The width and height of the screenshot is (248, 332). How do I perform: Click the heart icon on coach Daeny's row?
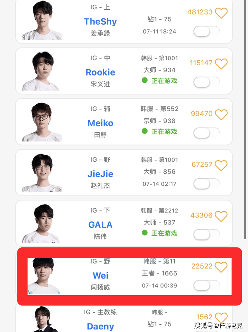[x=221, y=317]
